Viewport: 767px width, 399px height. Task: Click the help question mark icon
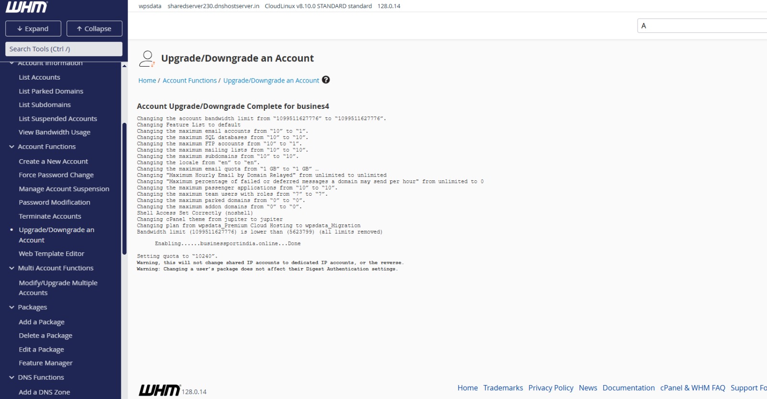[326, 80]
